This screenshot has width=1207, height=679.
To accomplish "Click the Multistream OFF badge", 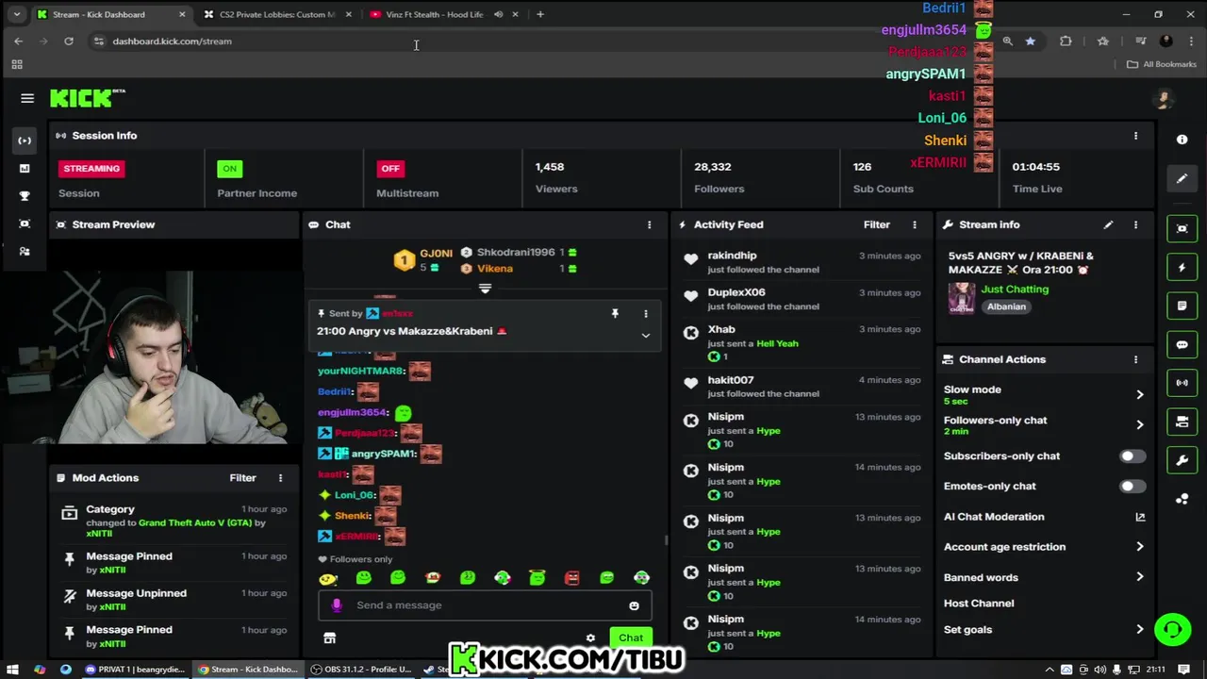I will pos(390,169).
